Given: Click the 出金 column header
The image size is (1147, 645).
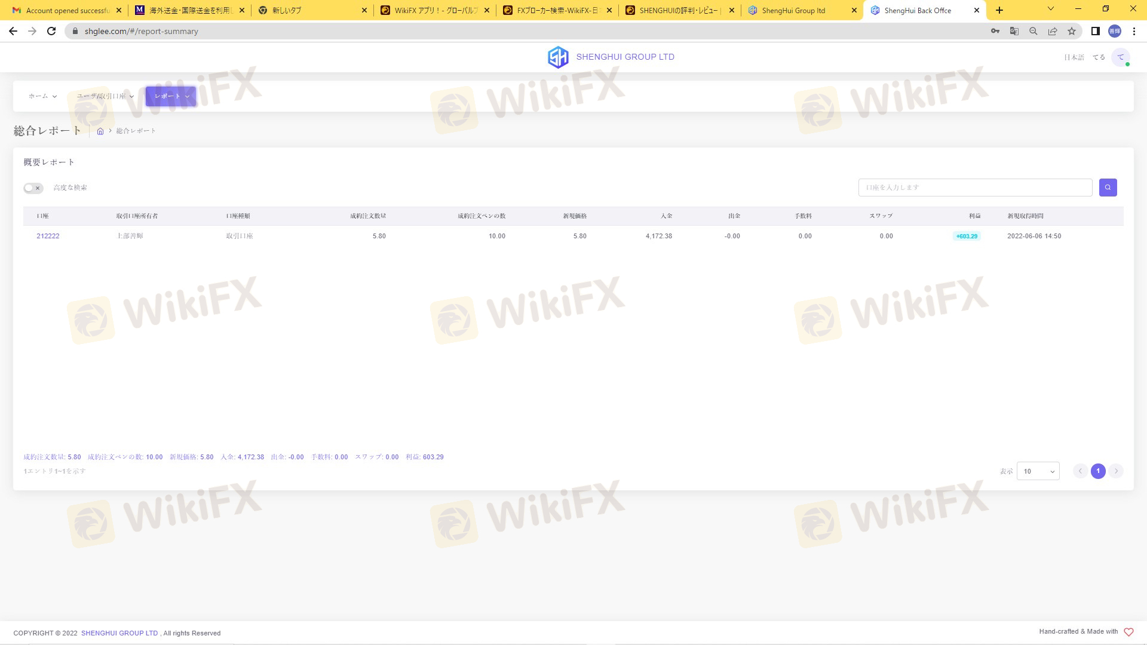Looking at the screenshot, I should [x=734, y=216].
